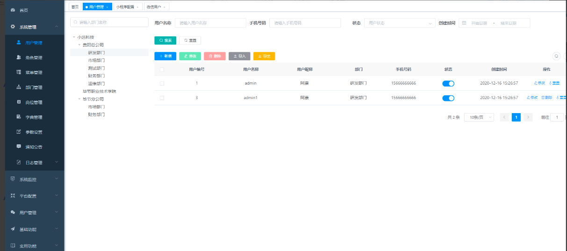
Task: Expand the 系统监控 menu chevron
Action: 57,179
